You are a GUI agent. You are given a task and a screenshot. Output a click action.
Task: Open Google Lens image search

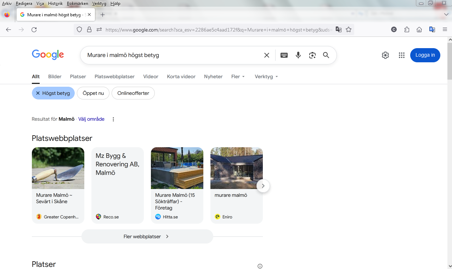click(312, 55)
